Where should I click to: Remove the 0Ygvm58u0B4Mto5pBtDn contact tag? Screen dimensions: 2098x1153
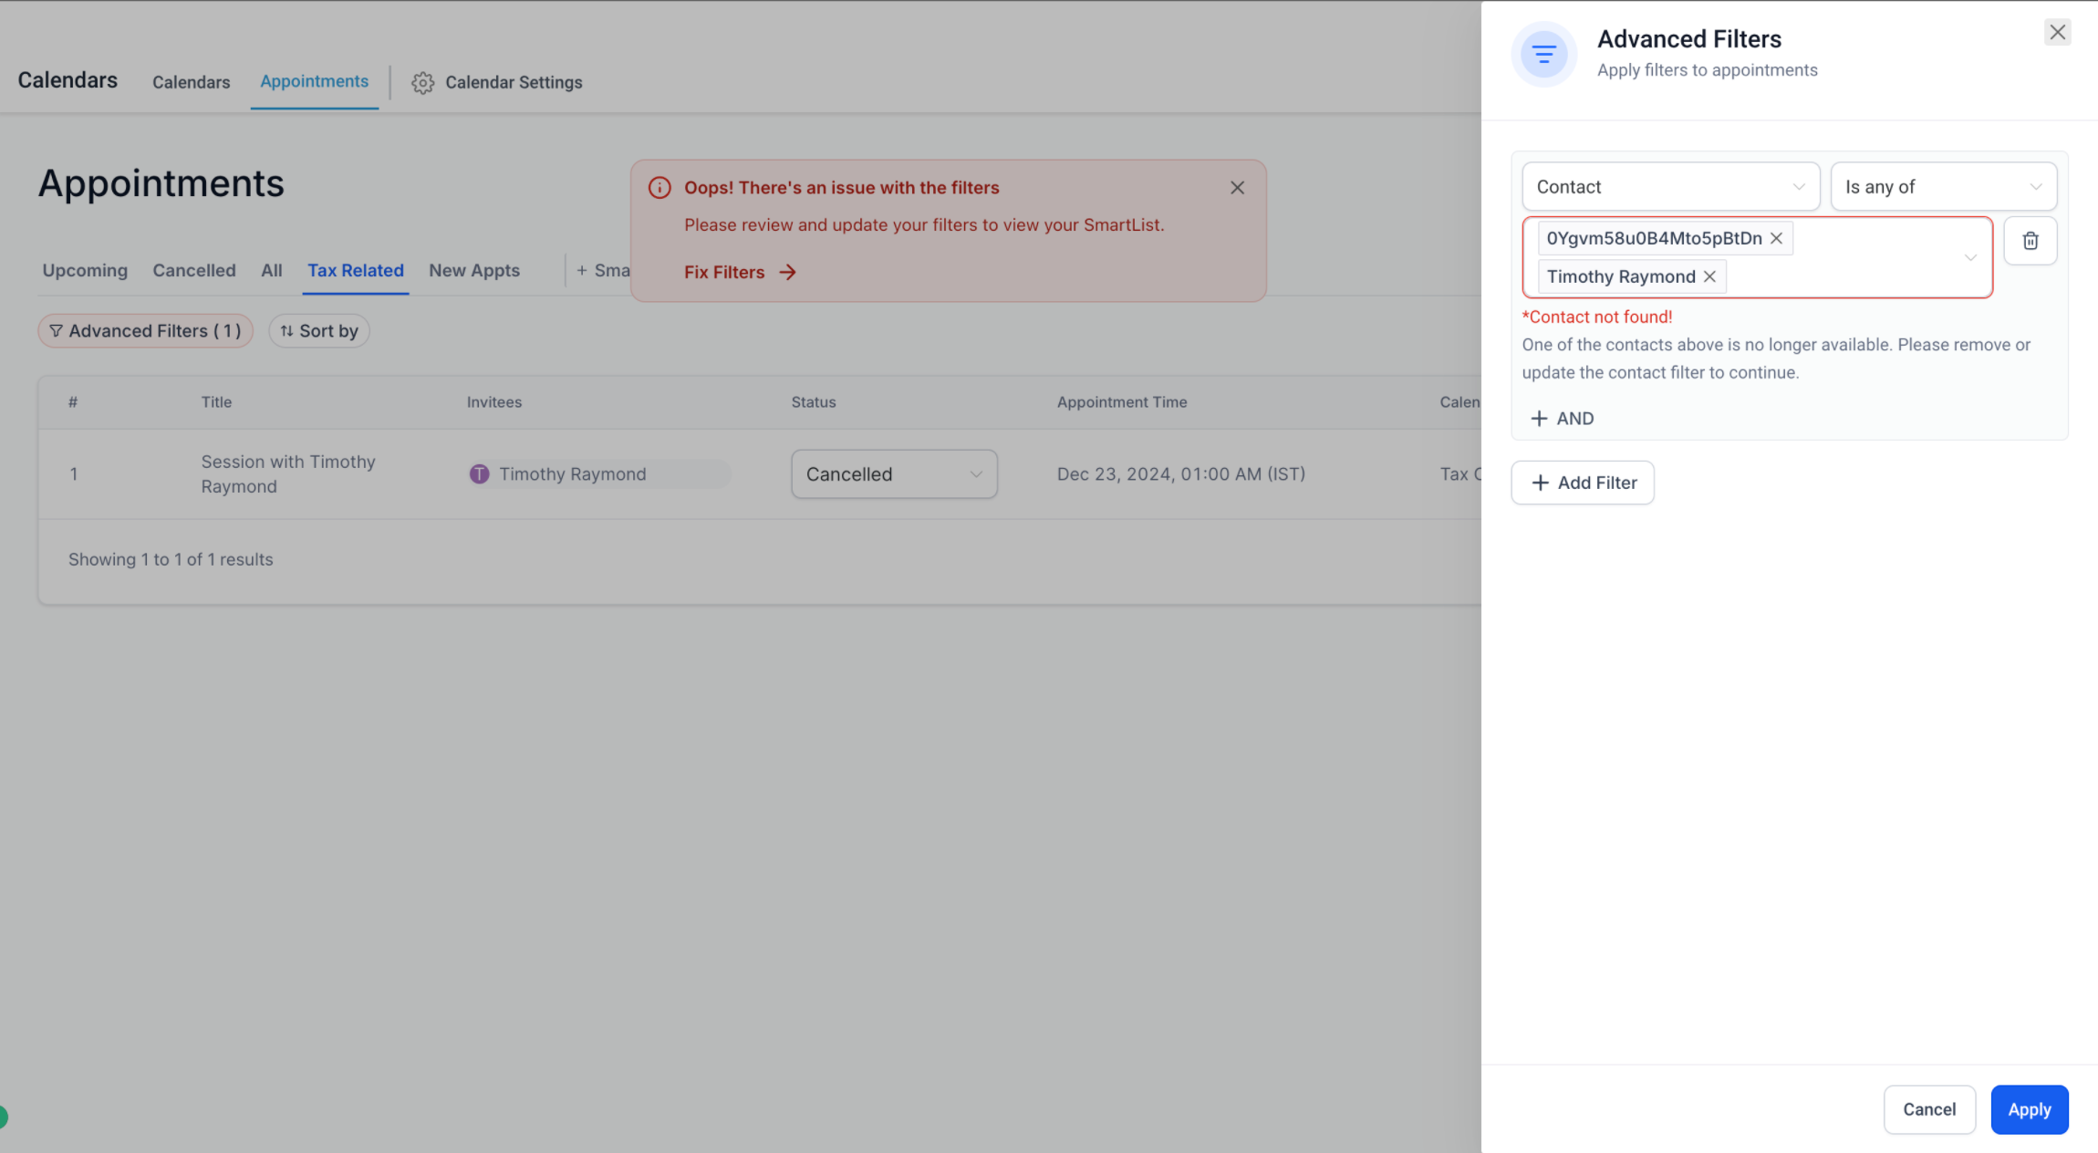(1776, 238)
